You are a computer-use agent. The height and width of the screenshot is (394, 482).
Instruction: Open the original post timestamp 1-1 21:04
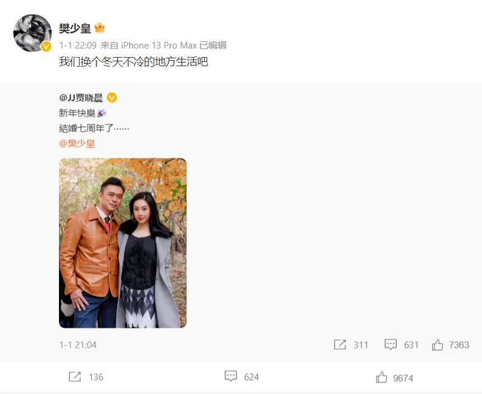78,345
